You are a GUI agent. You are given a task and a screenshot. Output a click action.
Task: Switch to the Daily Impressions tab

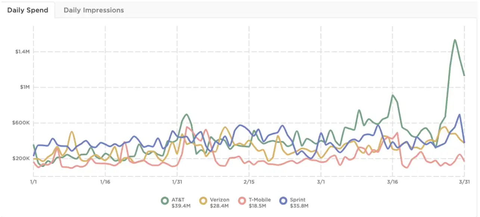(x=94, y=10)
